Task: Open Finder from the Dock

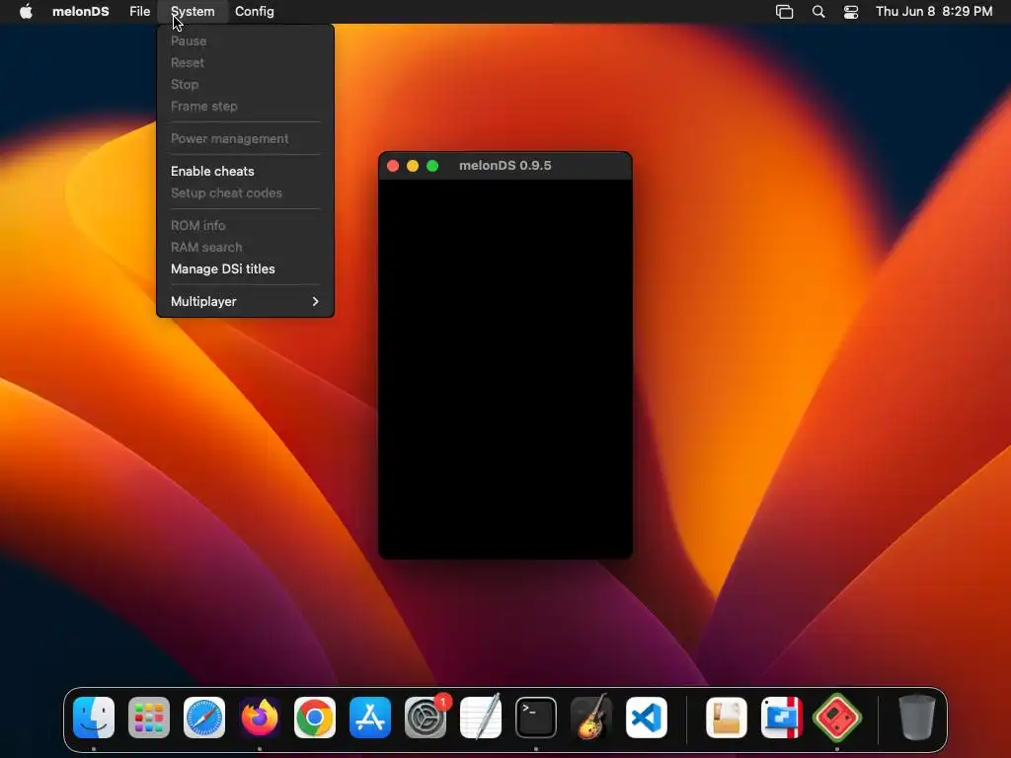Action: pos(94,718)
